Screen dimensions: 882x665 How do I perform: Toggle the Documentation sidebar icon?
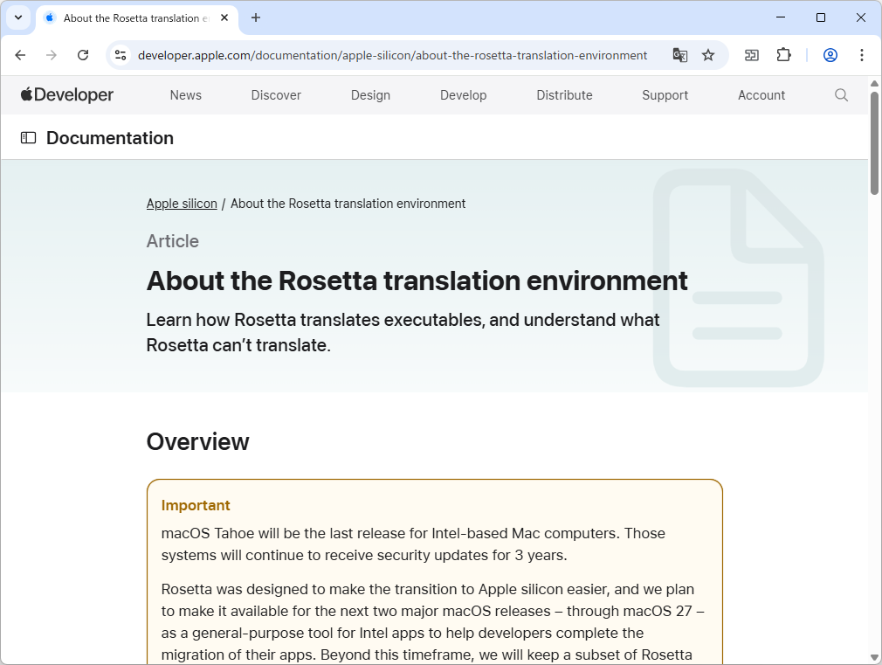click(28, 138)
